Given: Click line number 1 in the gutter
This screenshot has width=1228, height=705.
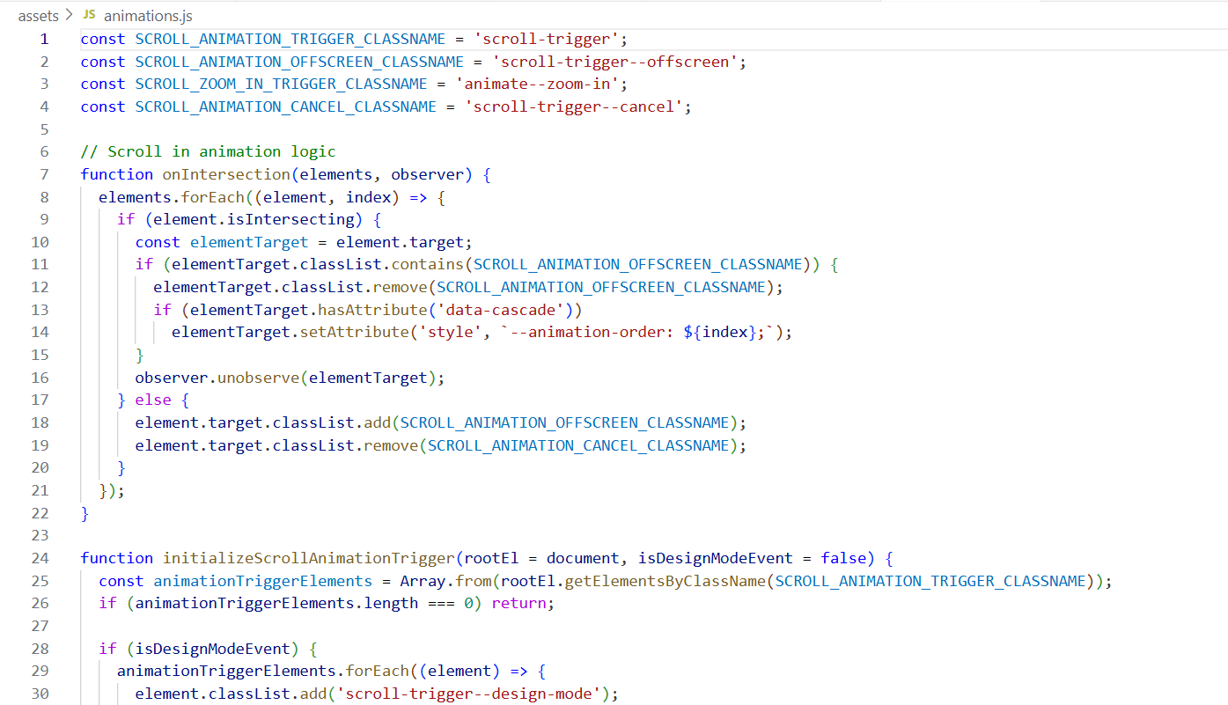Looking at the screenshot, I should [44, 39].
